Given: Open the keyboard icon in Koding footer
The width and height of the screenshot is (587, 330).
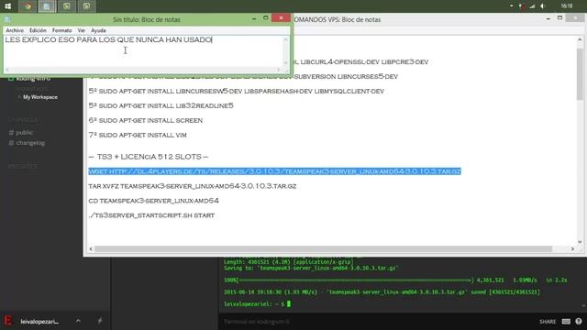Looking at the screenshot, I should [566, 322].
